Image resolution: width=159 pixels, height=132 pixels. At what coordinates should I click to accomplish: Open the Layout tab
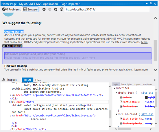pyautogui.click(x=138, y=84)
